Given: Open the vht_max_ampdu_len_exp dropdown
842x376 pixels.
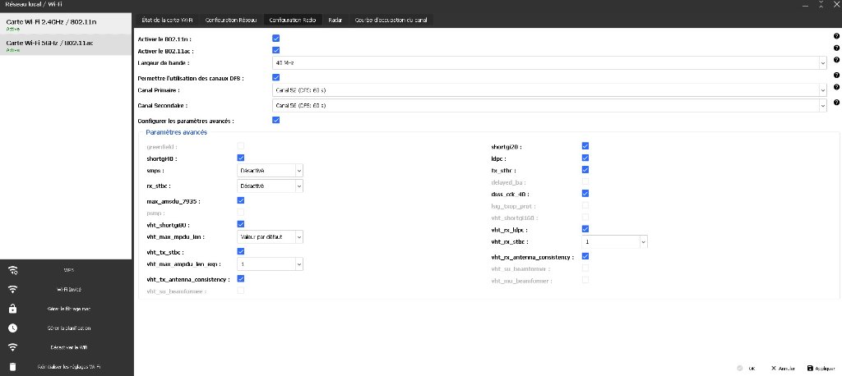Looking at the screenshot, I should (270, 264).
